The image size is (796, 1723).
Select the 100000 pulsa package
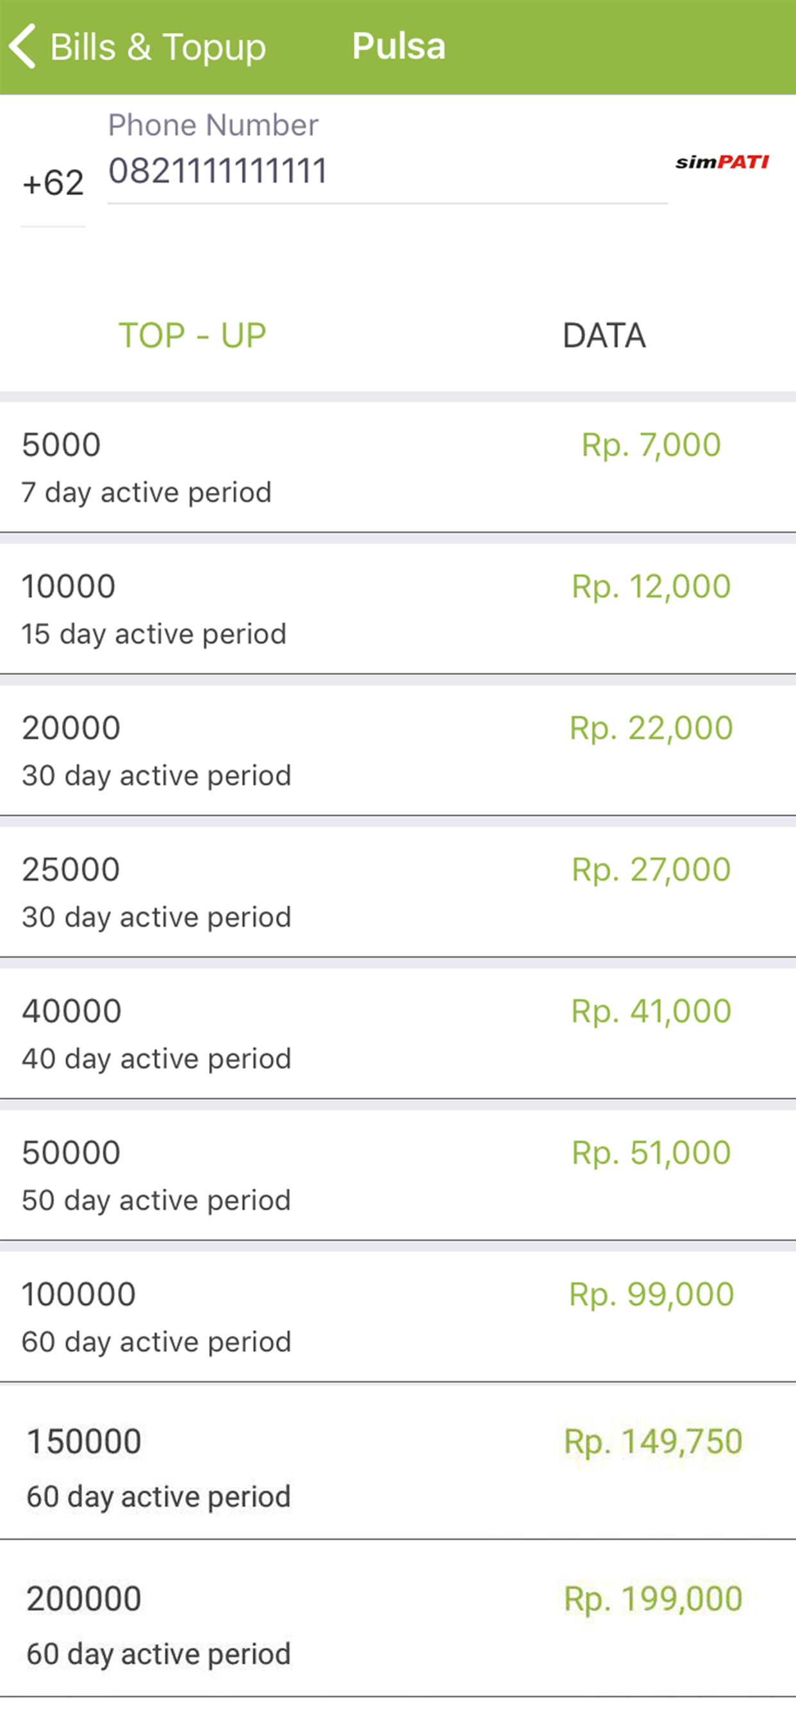tap(398, 1317)
